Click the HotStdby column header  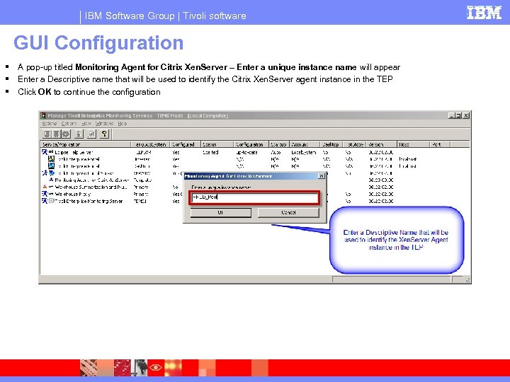pos(354,144)
